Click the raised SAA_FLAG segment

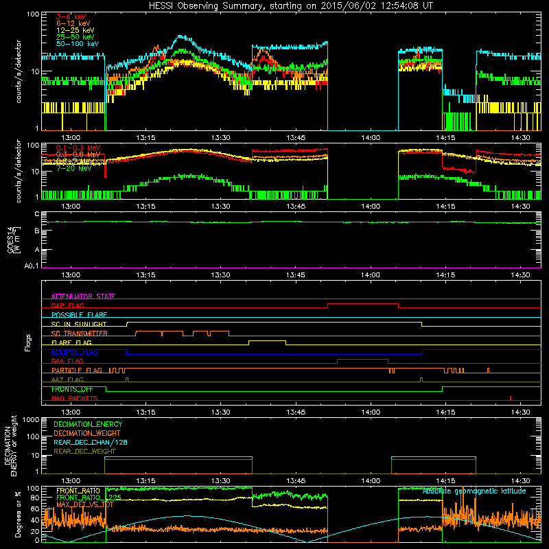363,359
